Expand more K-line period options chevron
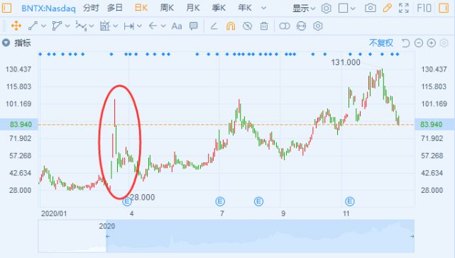Image resolution: width=455 pixels, height=258 pixels. tap(263, 8)
